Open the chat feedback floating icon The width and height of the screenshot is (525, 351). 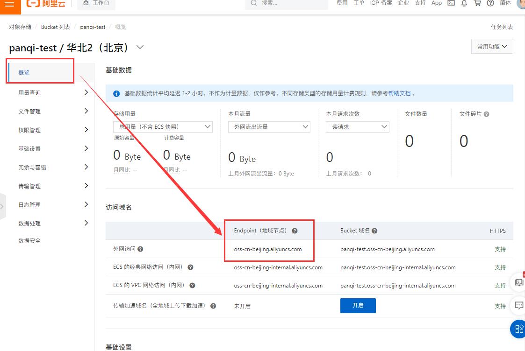(518, 305)
